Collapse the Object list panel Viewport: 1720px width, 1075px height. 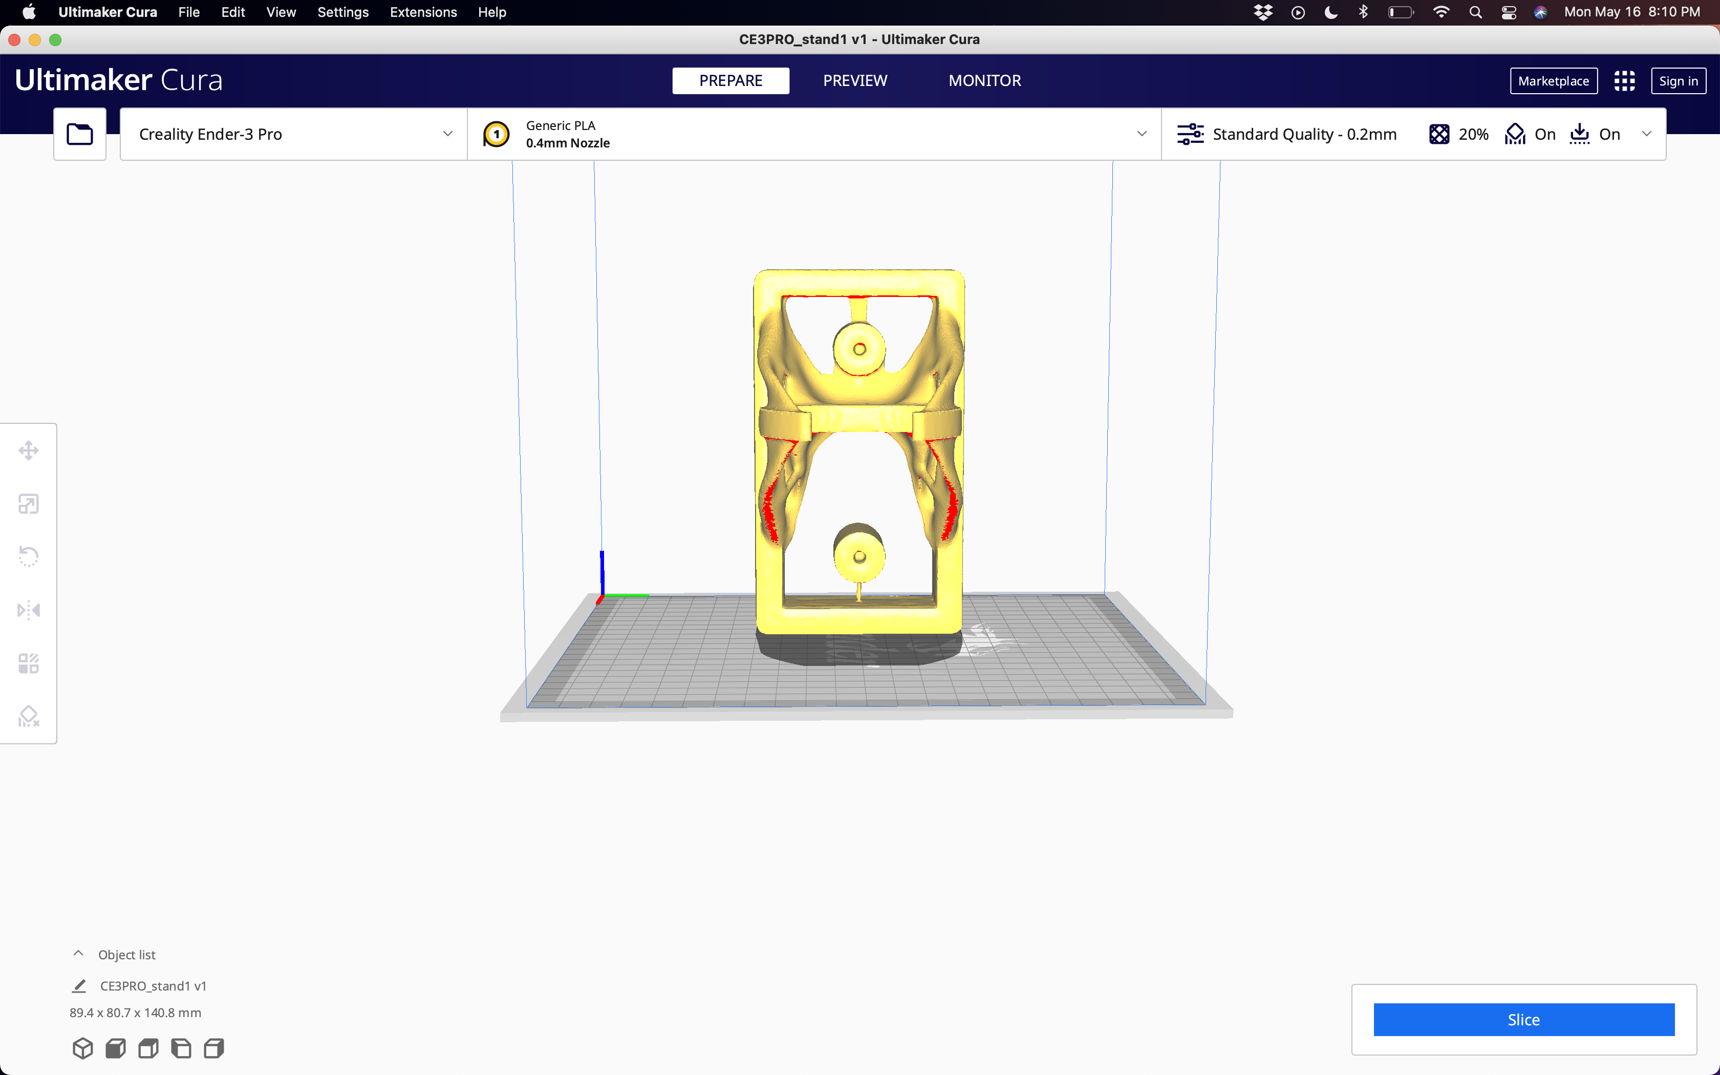pyautogui.click(x=78, y=953)
